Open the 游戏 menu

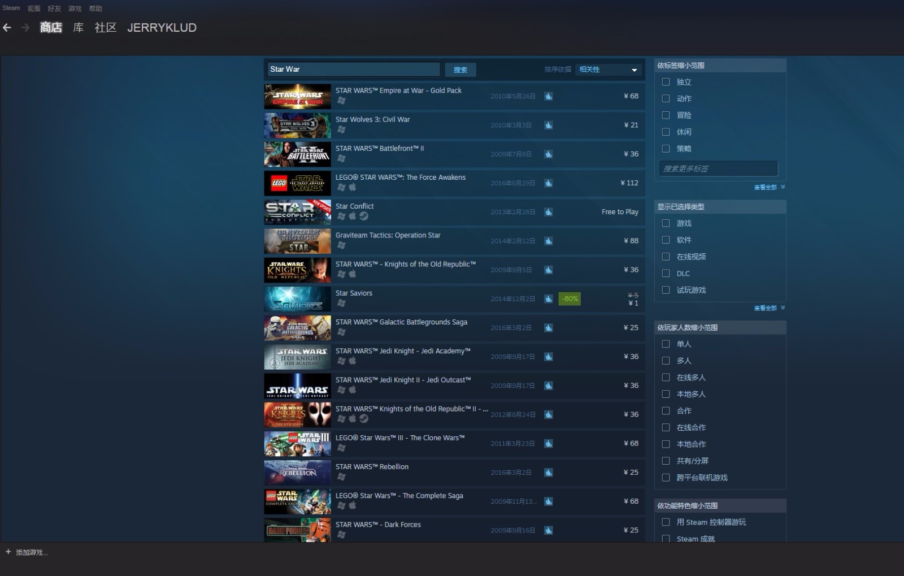75,8
